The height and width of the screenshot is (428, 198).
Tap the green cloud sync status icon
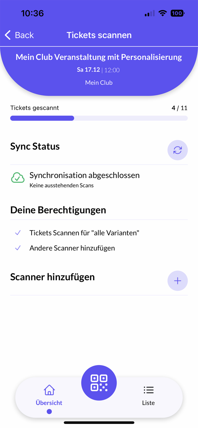(18, 177)
